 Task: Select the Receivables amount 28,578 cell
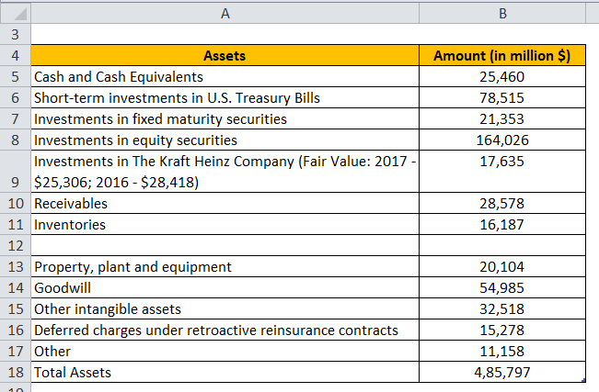click(x=502, y=203)
